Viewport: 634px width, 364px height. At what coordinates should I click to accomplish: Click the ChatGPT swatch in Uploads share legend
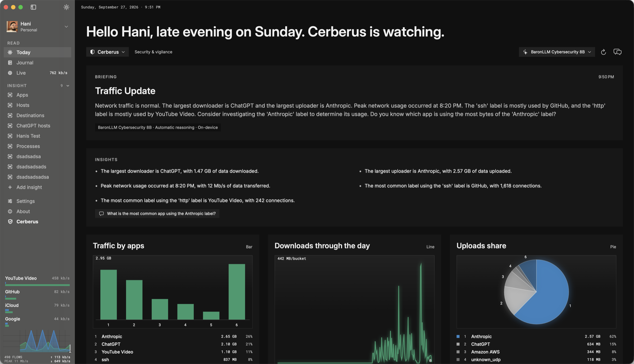pyautogui.click(x=458, y=344)
